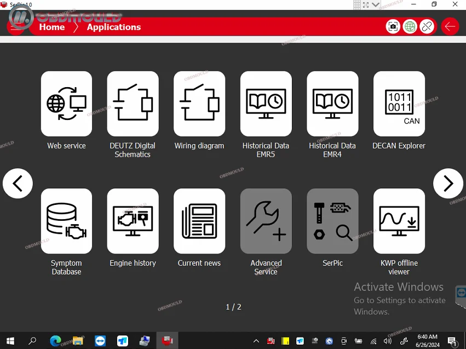Open the volume control in the tray

pyautogui.click(x=387, y=341)
